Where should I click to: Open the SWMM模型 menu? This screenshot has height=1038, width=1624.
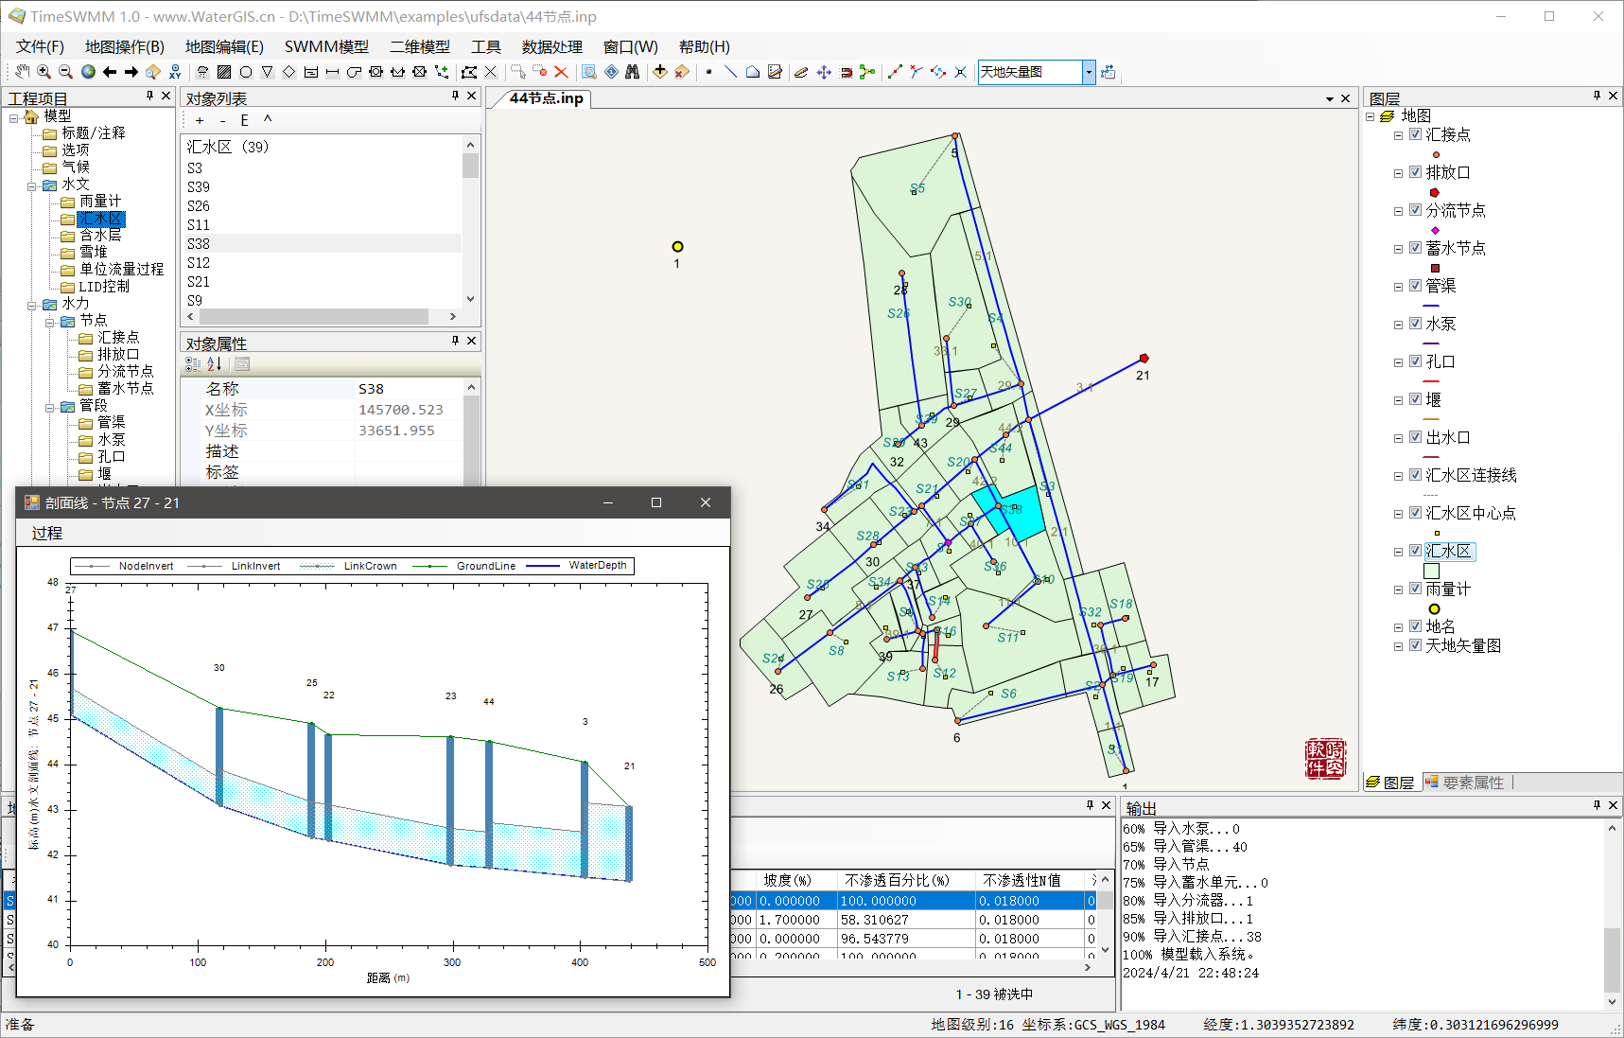326,46
